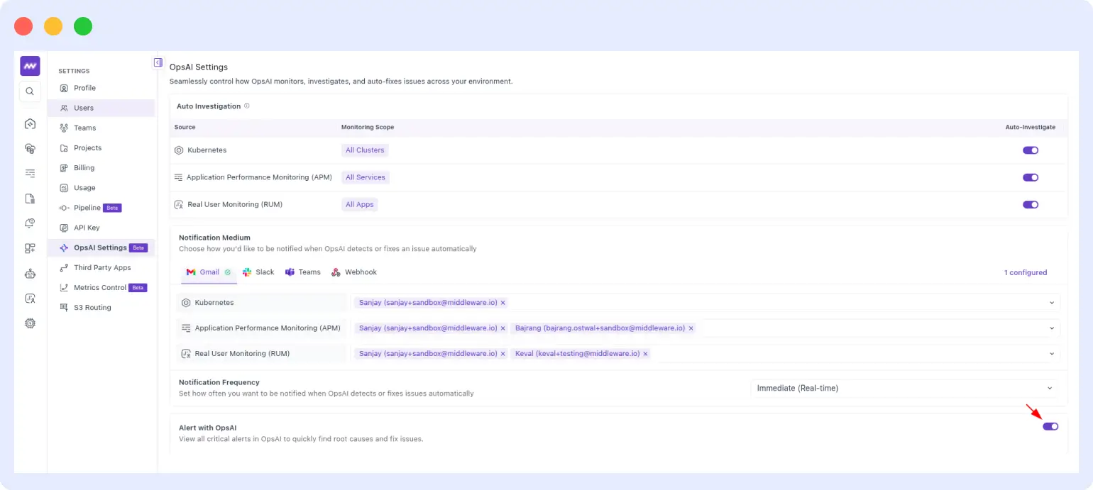The image size is (1093, 490).
Task: Open the APM traces lines icon in rail
Action: [30, 173]
